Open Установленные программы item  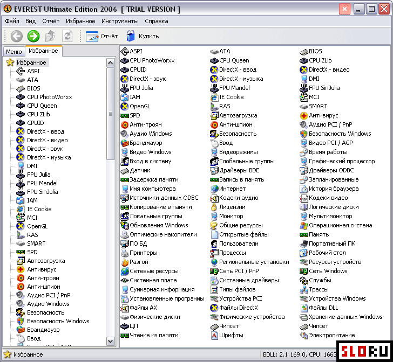[162, 299]
